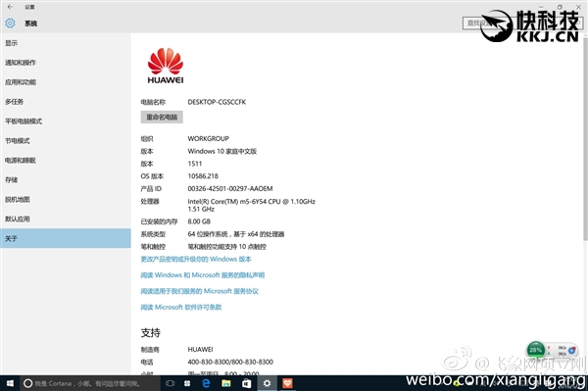This screenshot has width=588, height=391.
Task: Click the OS build value 10586.218
Action: pyautogui.click(x=203, y=175)
